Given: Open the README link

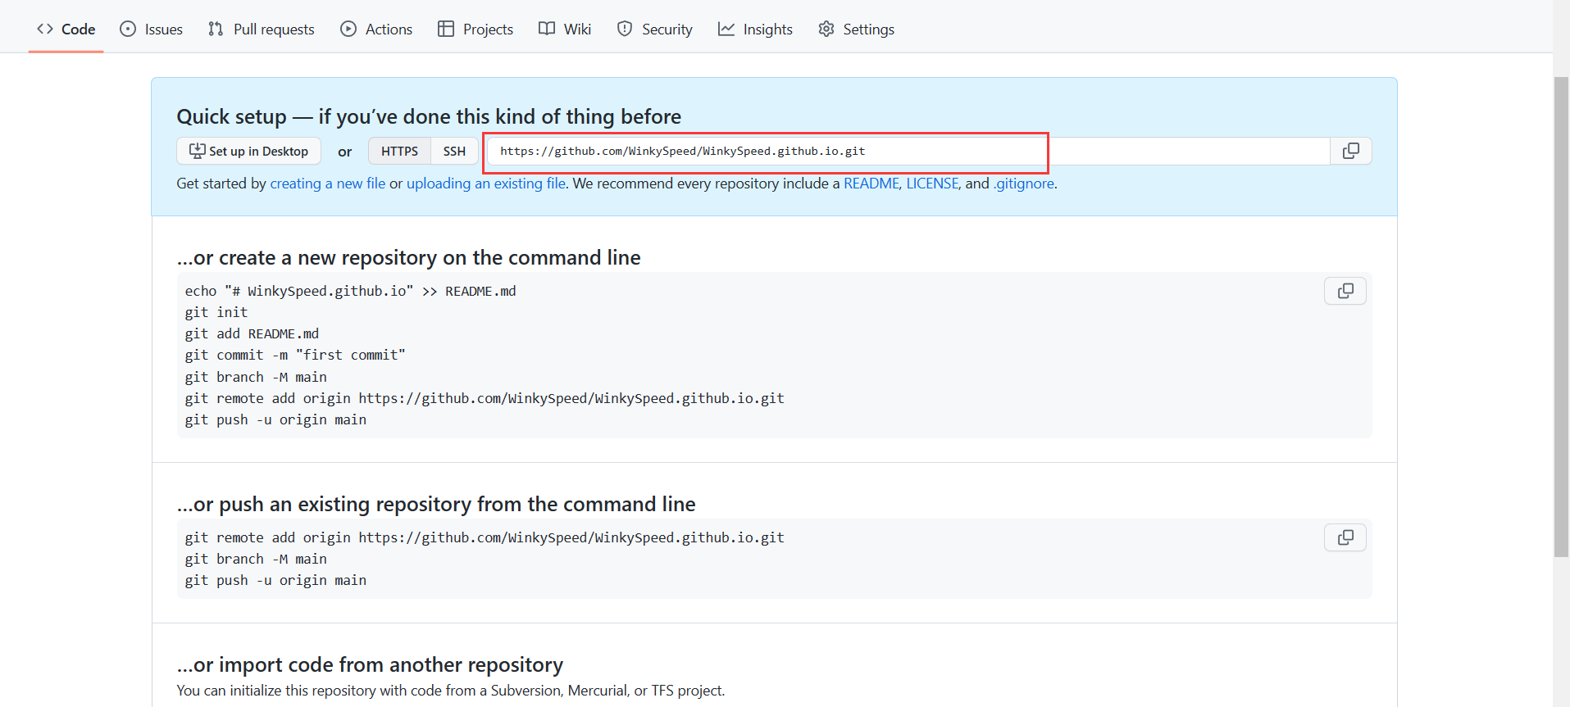Looking at the screenshot, I should [871, 184].
